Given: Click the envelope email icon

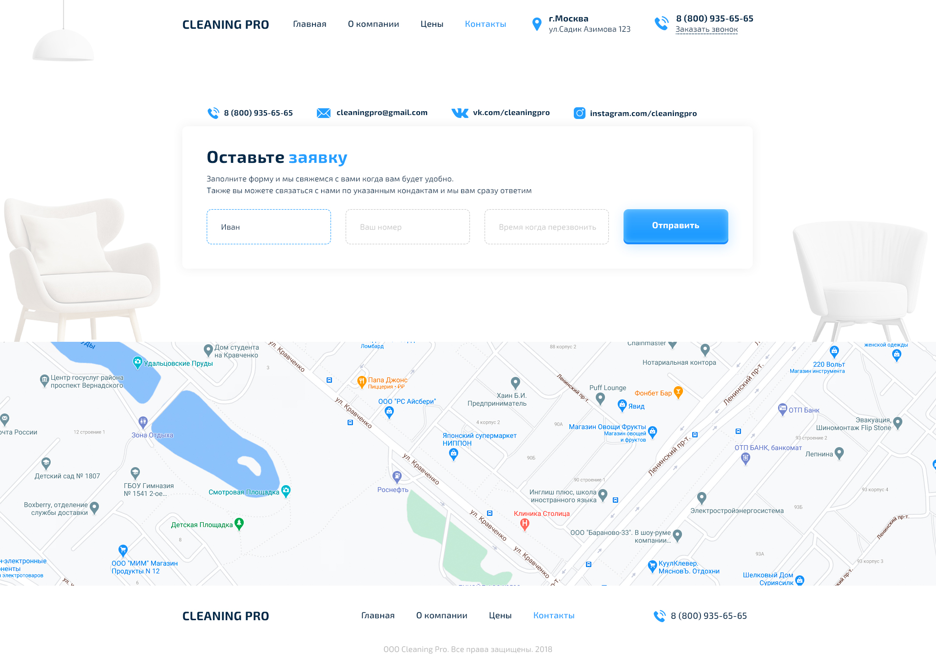Looking at the screenshot, I should (324, 113).
